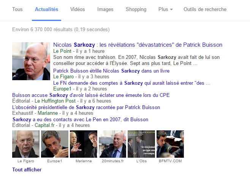
Task: Click the large Patrick Buisson thumbnail image
Action: click(31, 61)
